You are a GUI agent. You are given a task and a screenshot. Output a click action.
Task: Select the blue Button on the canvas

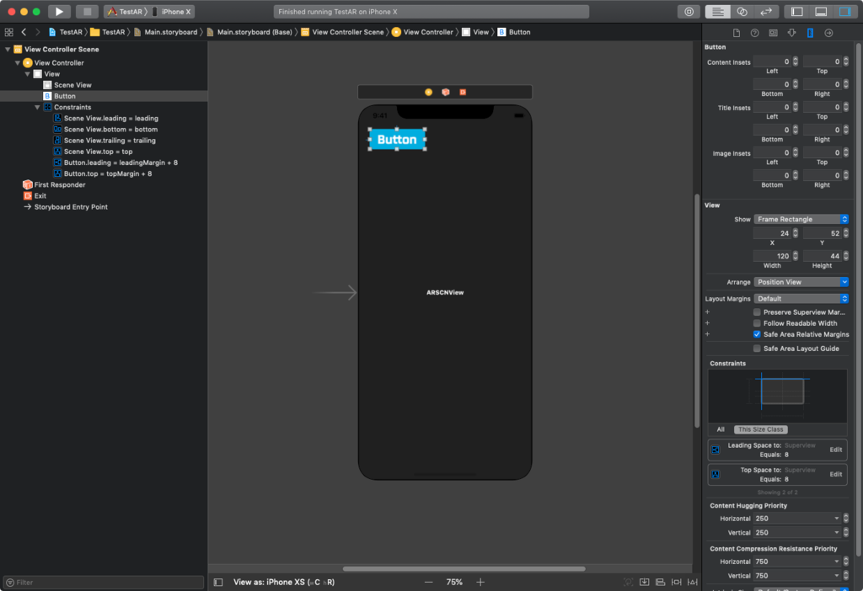click(x=397, y=140)
